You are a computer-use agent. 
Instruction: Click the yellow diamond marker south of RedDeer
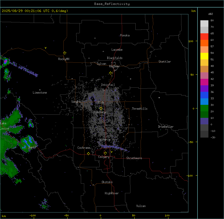point(111,73)
